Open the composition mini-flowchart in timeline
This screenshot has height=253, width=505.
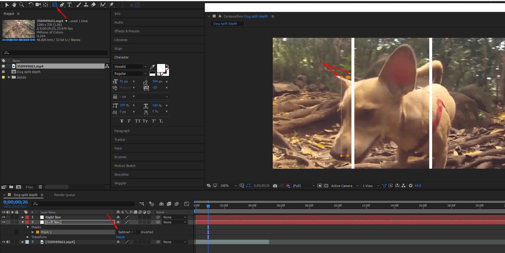click(142, 204)
